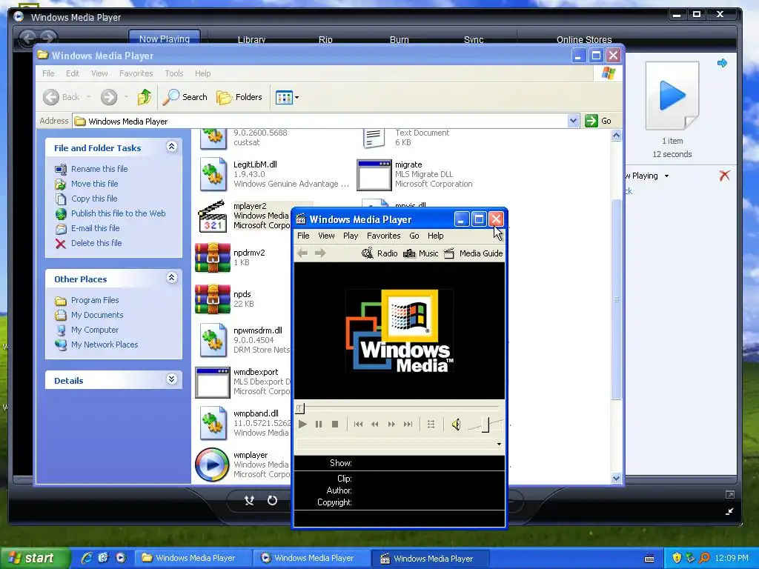Click Explorer Up folder icon

pos(144,97)
